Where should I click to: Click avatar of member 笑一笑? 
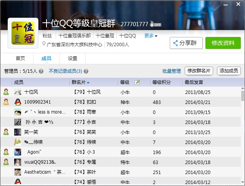click(x=18, y=132)
